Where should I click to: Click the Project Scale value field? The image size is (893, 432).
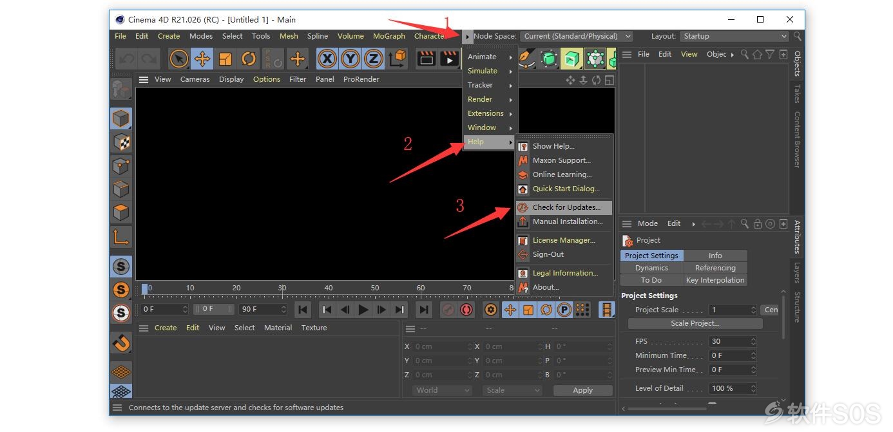733,310
